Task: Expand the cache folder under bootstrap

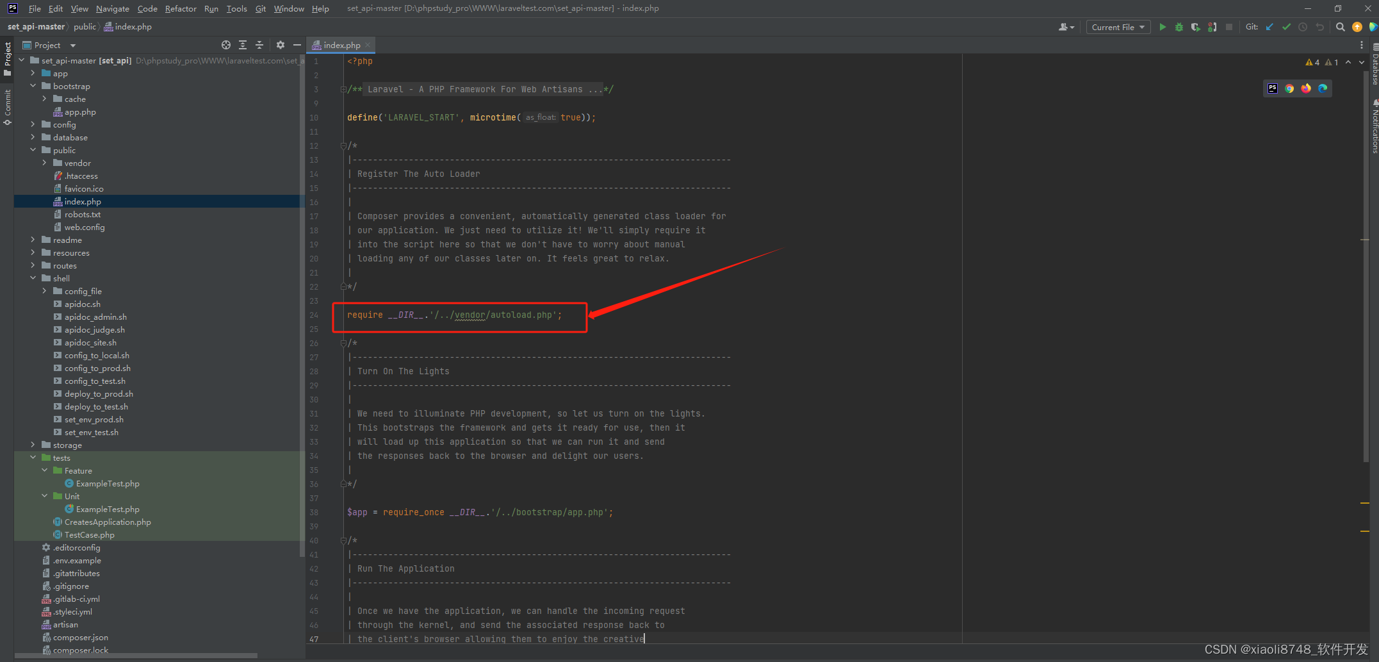Action: tap(44, 98)
